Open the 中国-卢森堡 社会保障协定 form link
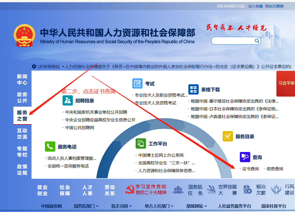This screenshot has height=212, width=295. (x=235, y=116)
